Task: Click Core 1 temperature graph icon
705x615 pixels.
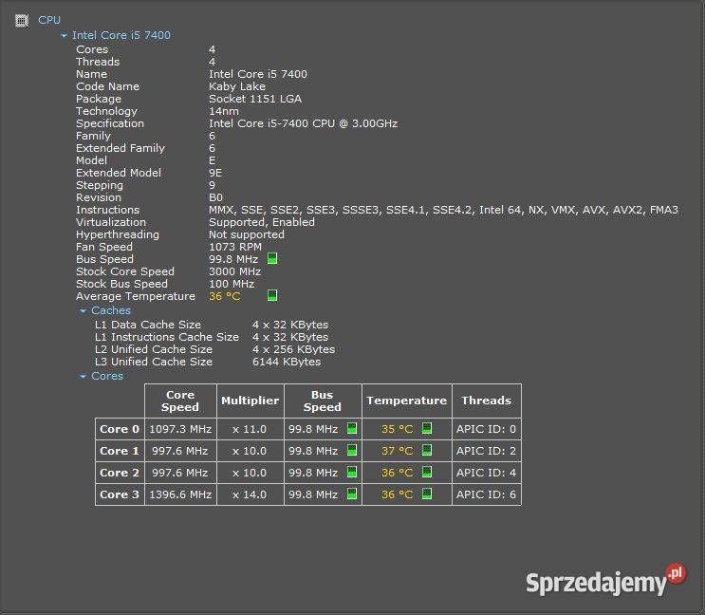Action: point(427,450)
